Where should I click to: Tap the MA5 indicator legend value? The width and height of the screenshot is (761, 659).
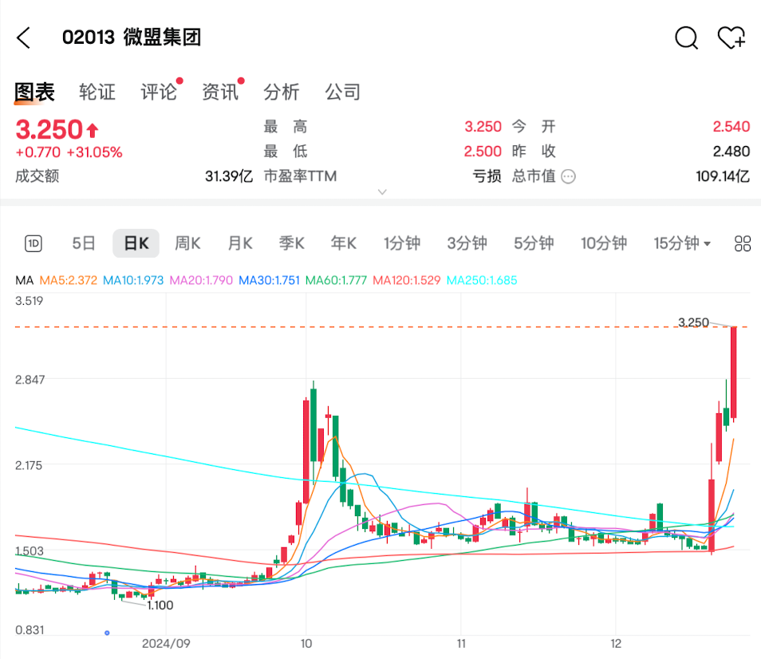pos(69,281)
